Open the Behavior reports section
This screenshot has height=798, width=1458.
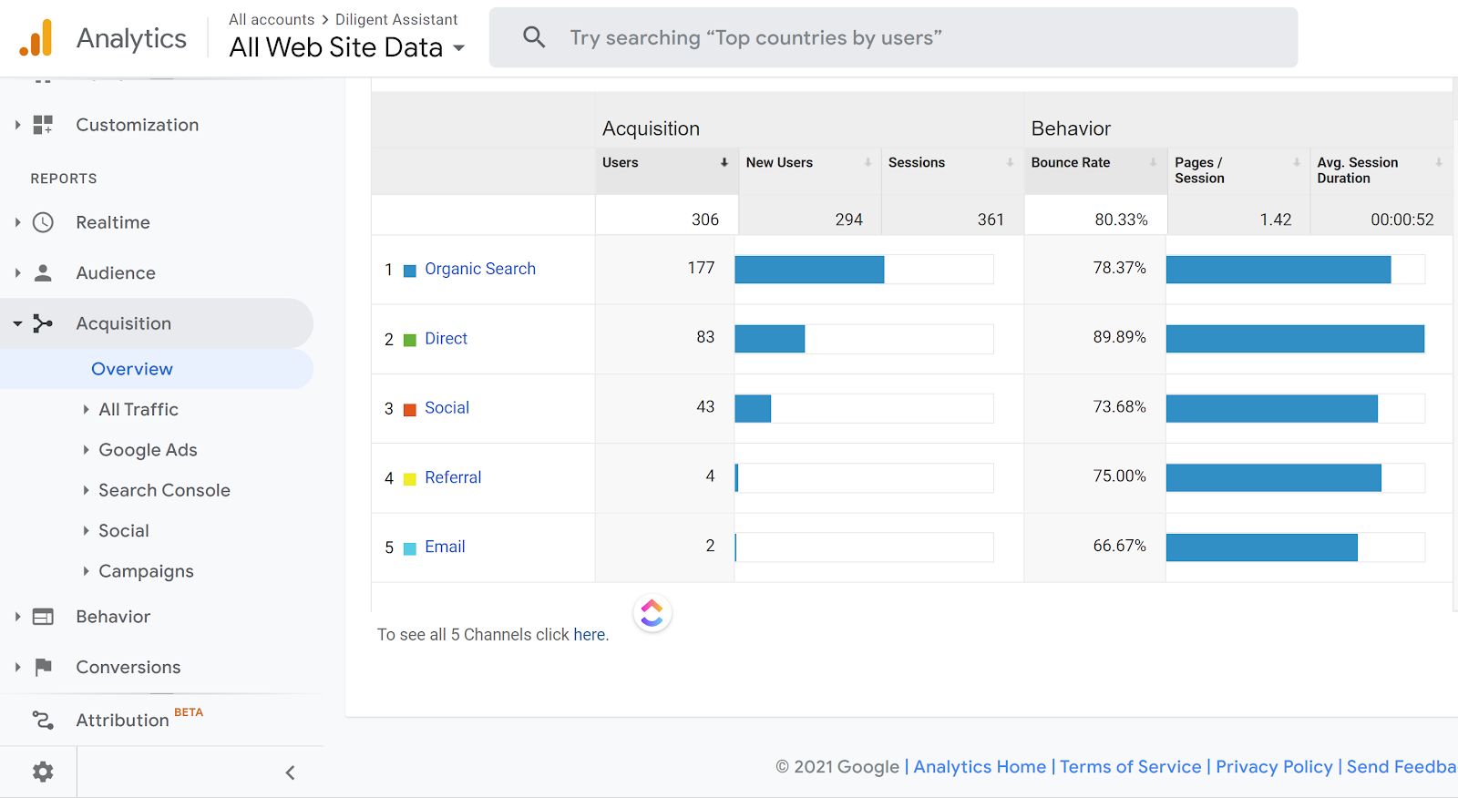(113, 617)
